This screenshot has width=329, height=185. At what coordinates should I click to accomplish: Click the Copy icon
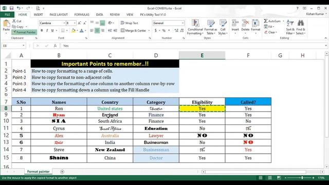coord(14,27)
